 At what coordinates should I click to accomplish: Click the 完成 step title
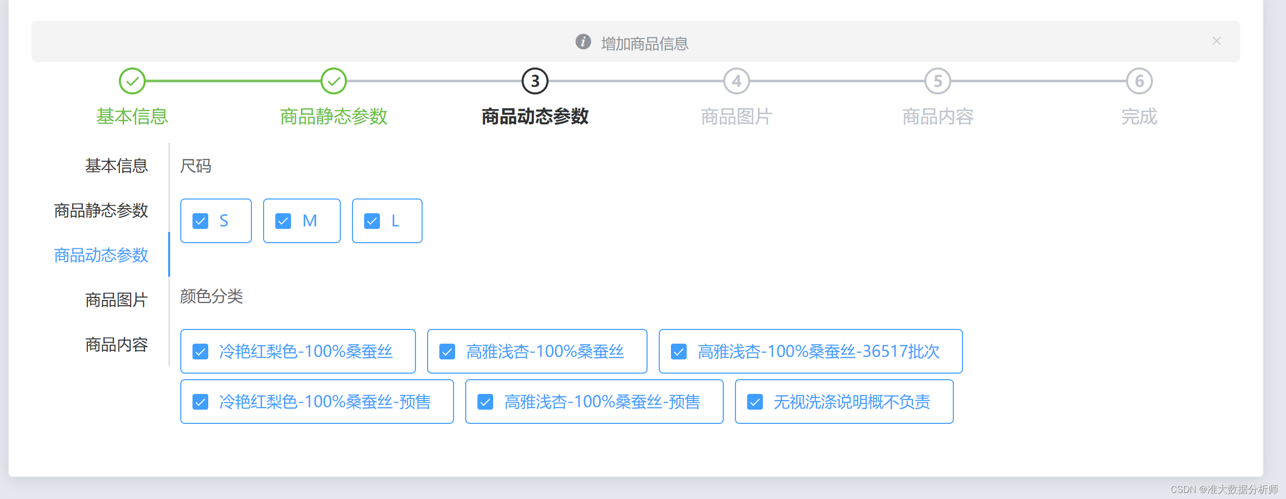click(1139, 117)
